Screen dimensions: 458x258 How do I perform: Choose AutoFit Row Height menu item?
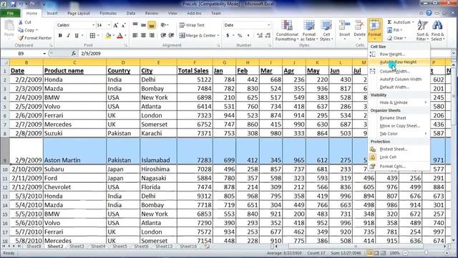399,62
